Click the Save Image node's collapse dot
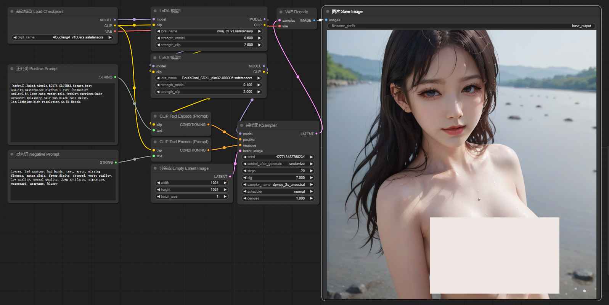The width and height of the screenshot is (609, 305). (x=328, y=11)
